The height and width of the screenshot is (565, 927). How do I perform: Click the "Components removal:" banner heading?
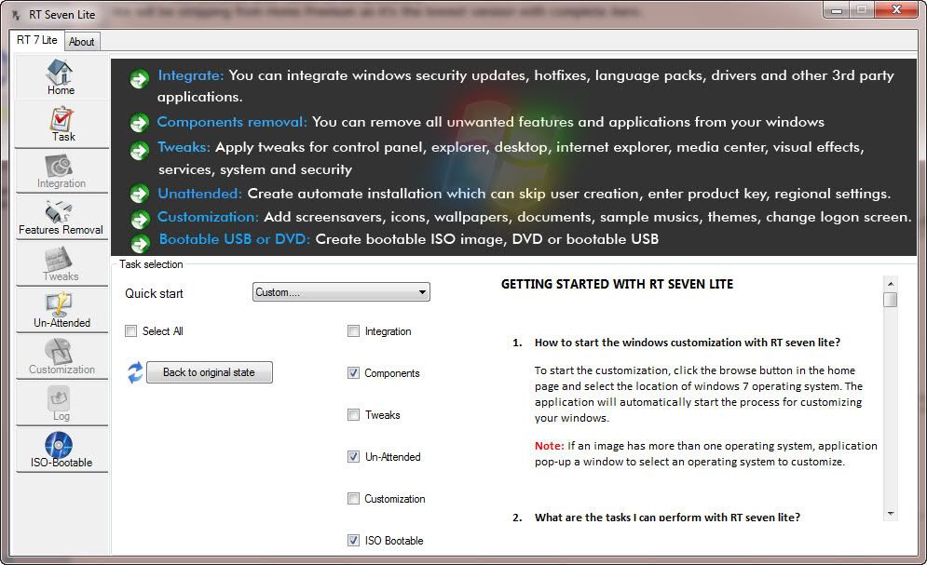click(232, 122)
